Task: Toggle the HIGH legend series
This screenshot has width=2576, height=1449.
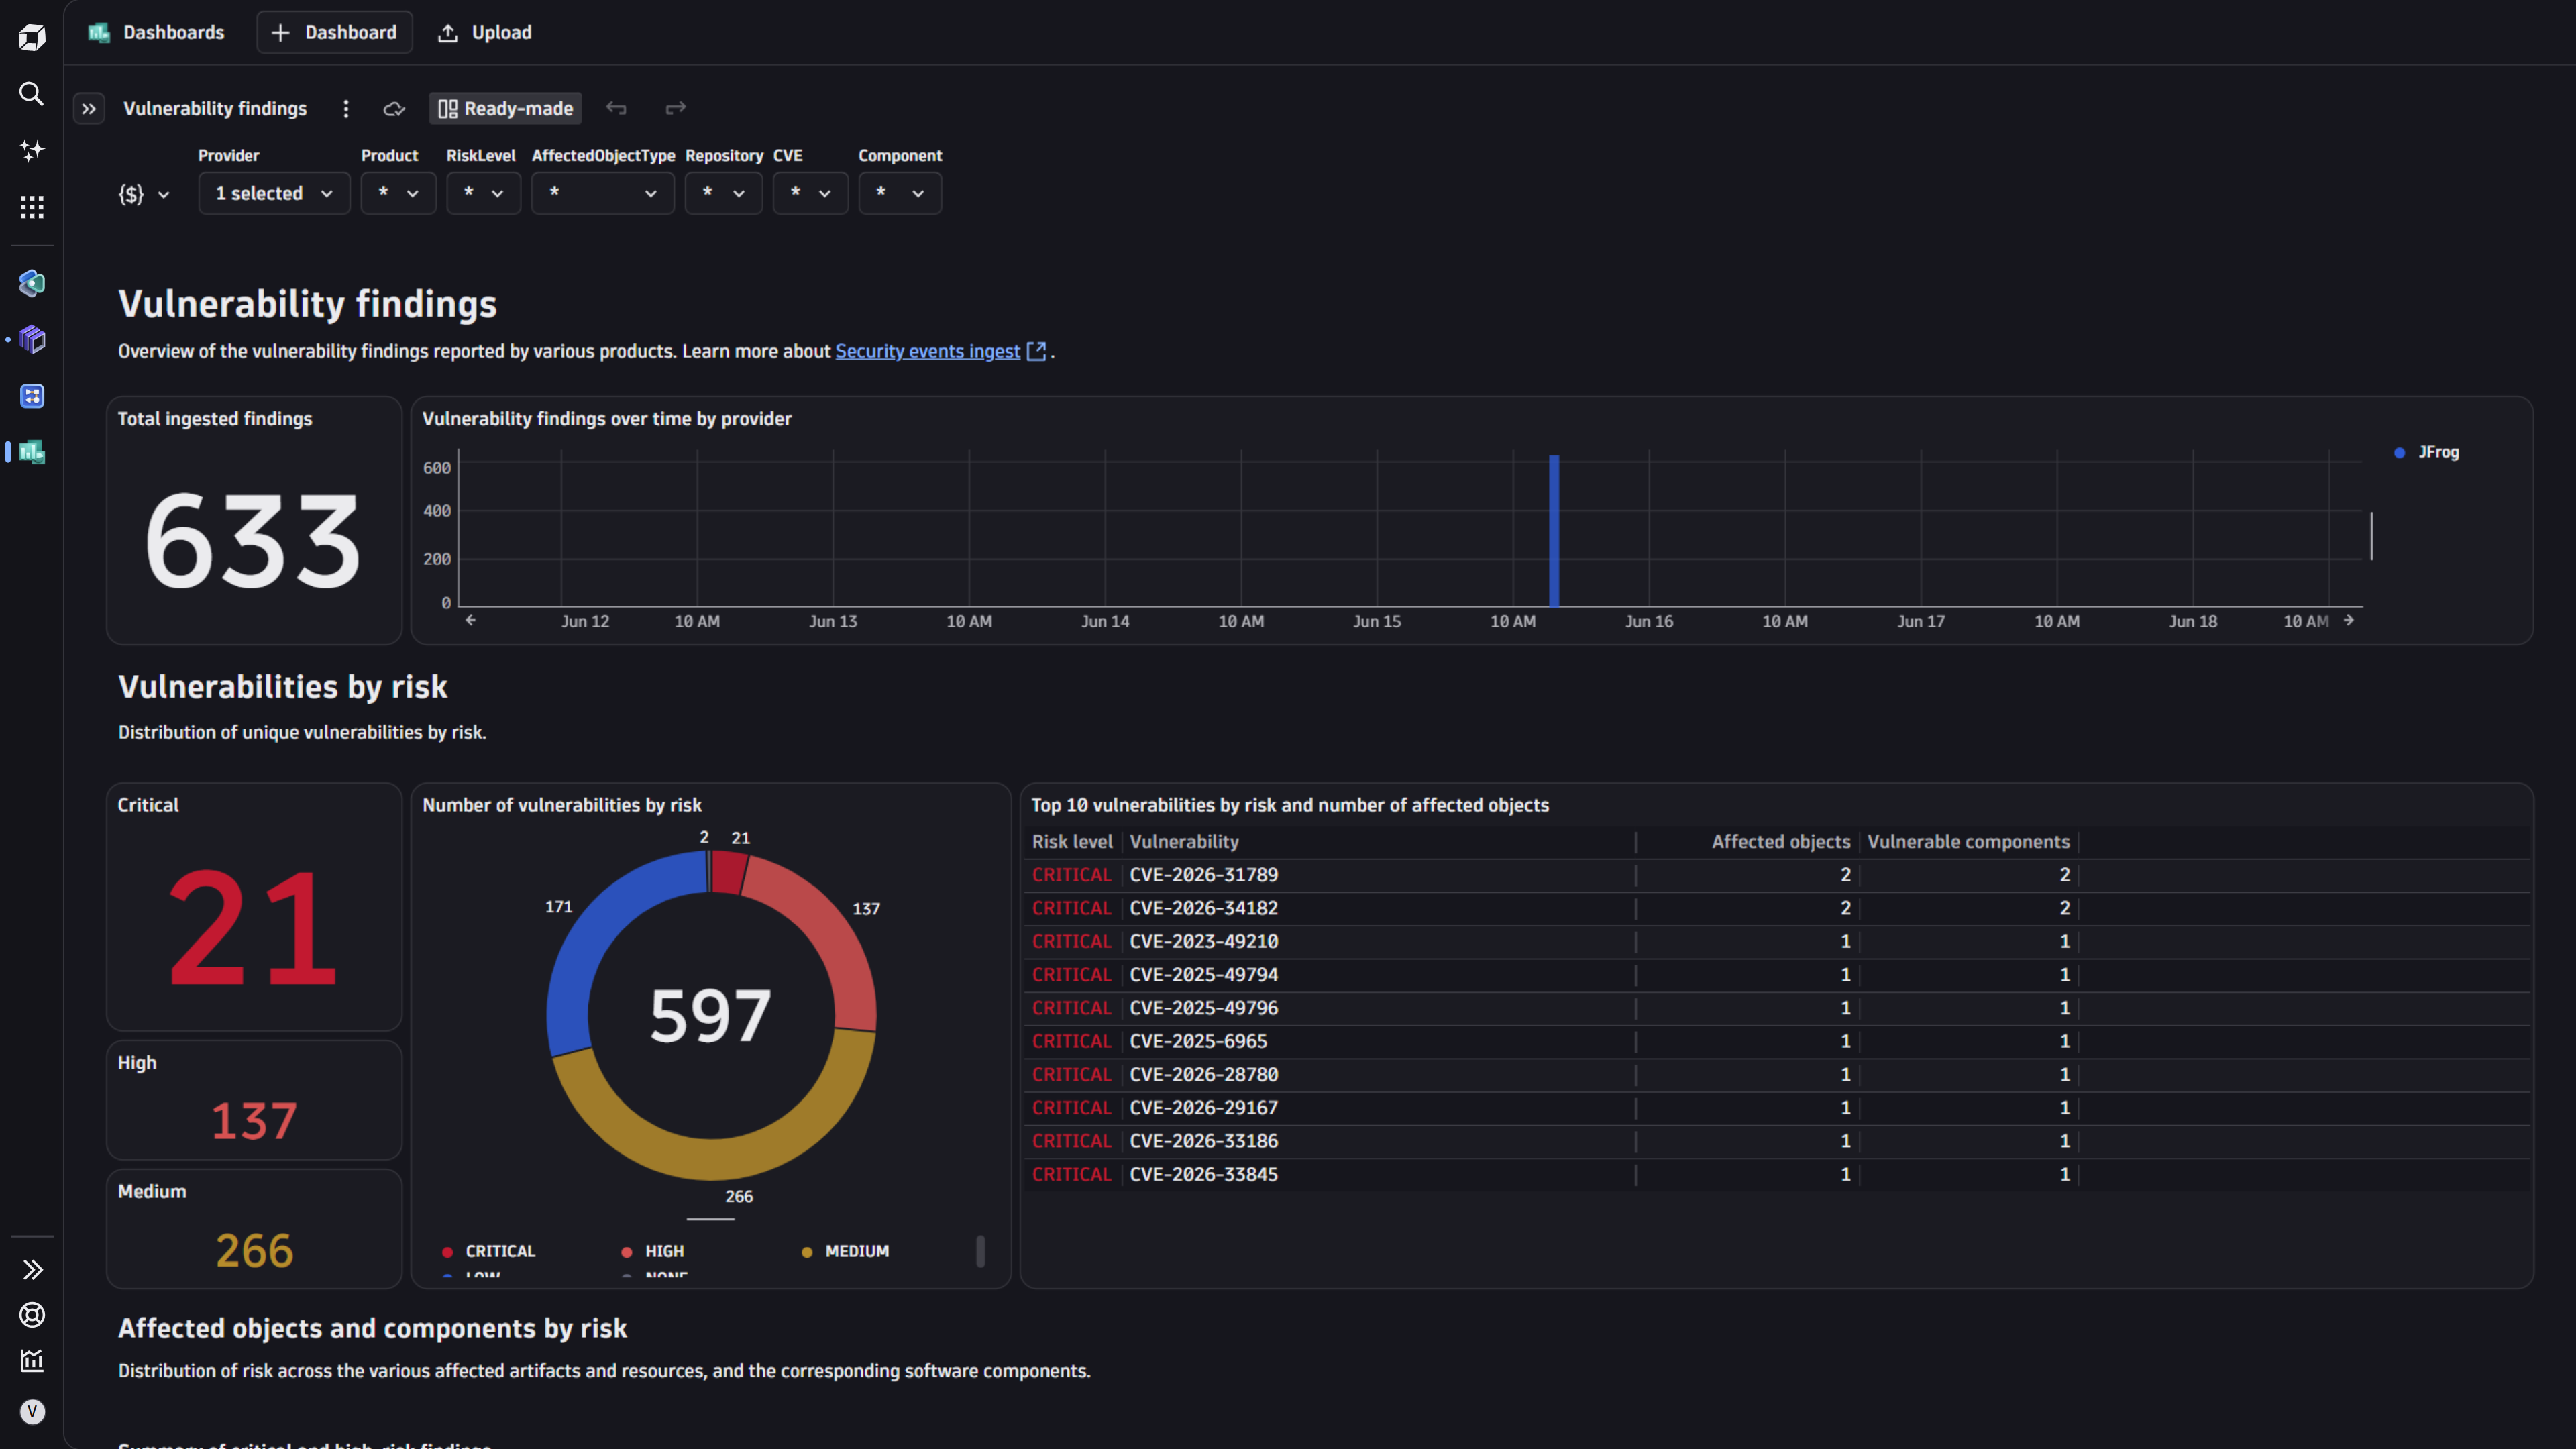Action: pos(653,1251)
